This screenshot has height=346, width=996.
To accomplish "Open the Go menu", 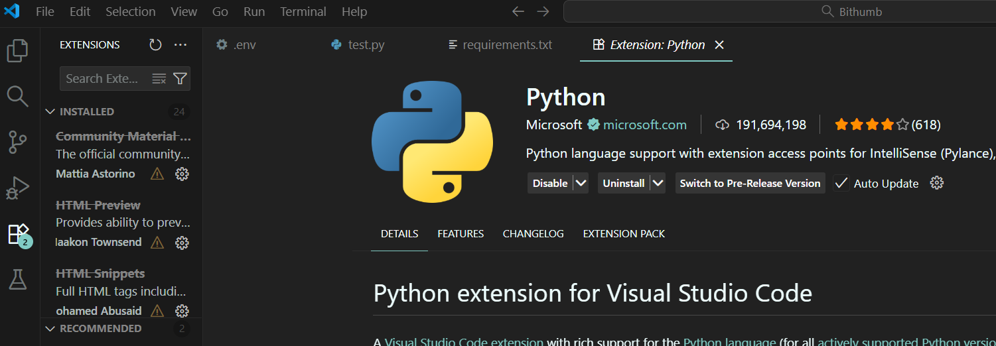I will point(220,11).
